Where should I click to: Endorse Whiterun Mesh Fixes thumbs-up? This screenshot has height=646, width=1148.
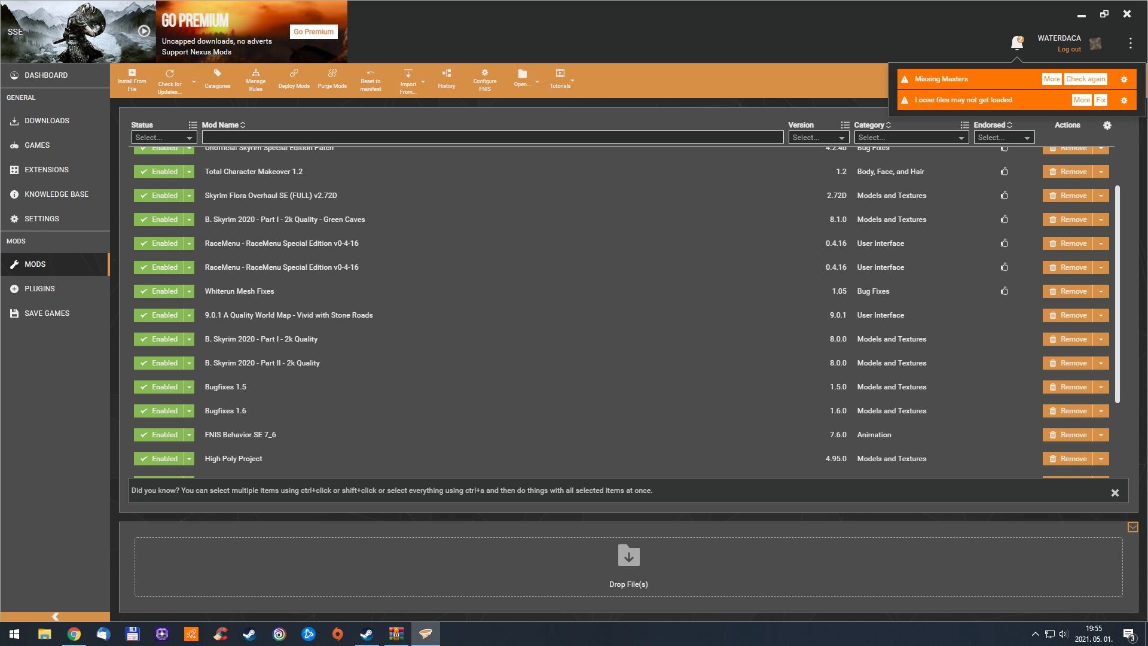click(x=1004, y=291)
